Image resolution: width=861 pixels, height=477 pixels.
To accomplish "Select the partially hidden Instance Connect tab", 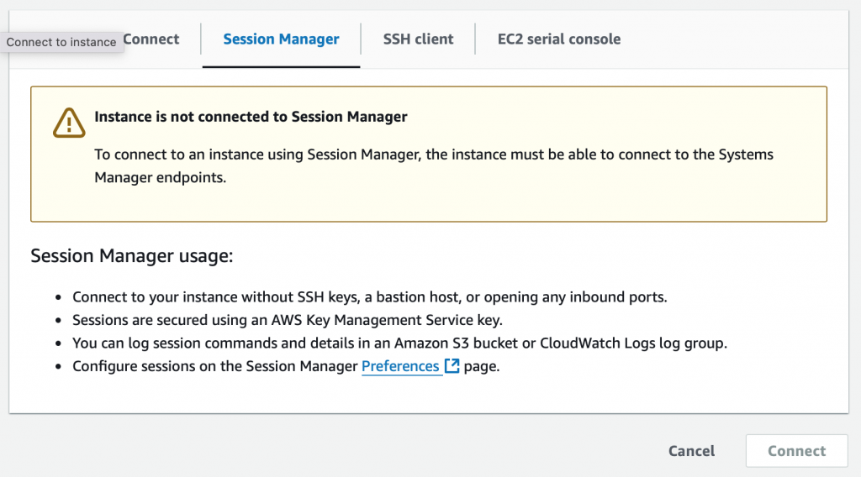I will pos(151,39).
